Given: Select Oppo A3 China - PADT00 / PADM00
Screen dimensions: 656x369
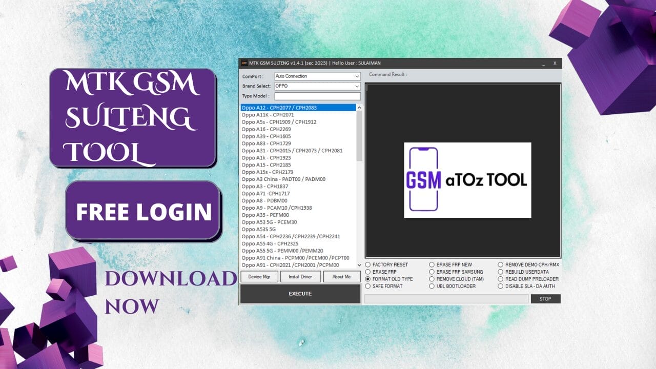Looking at the screenshot, I should coord(298,179).
